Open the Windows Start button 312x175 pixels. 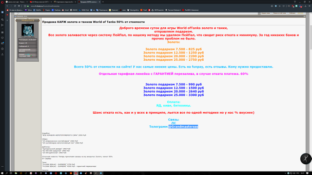[x=2, y=173]
